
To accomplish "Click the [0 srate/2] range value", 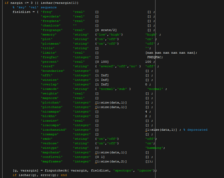I will tap(106, 30).
